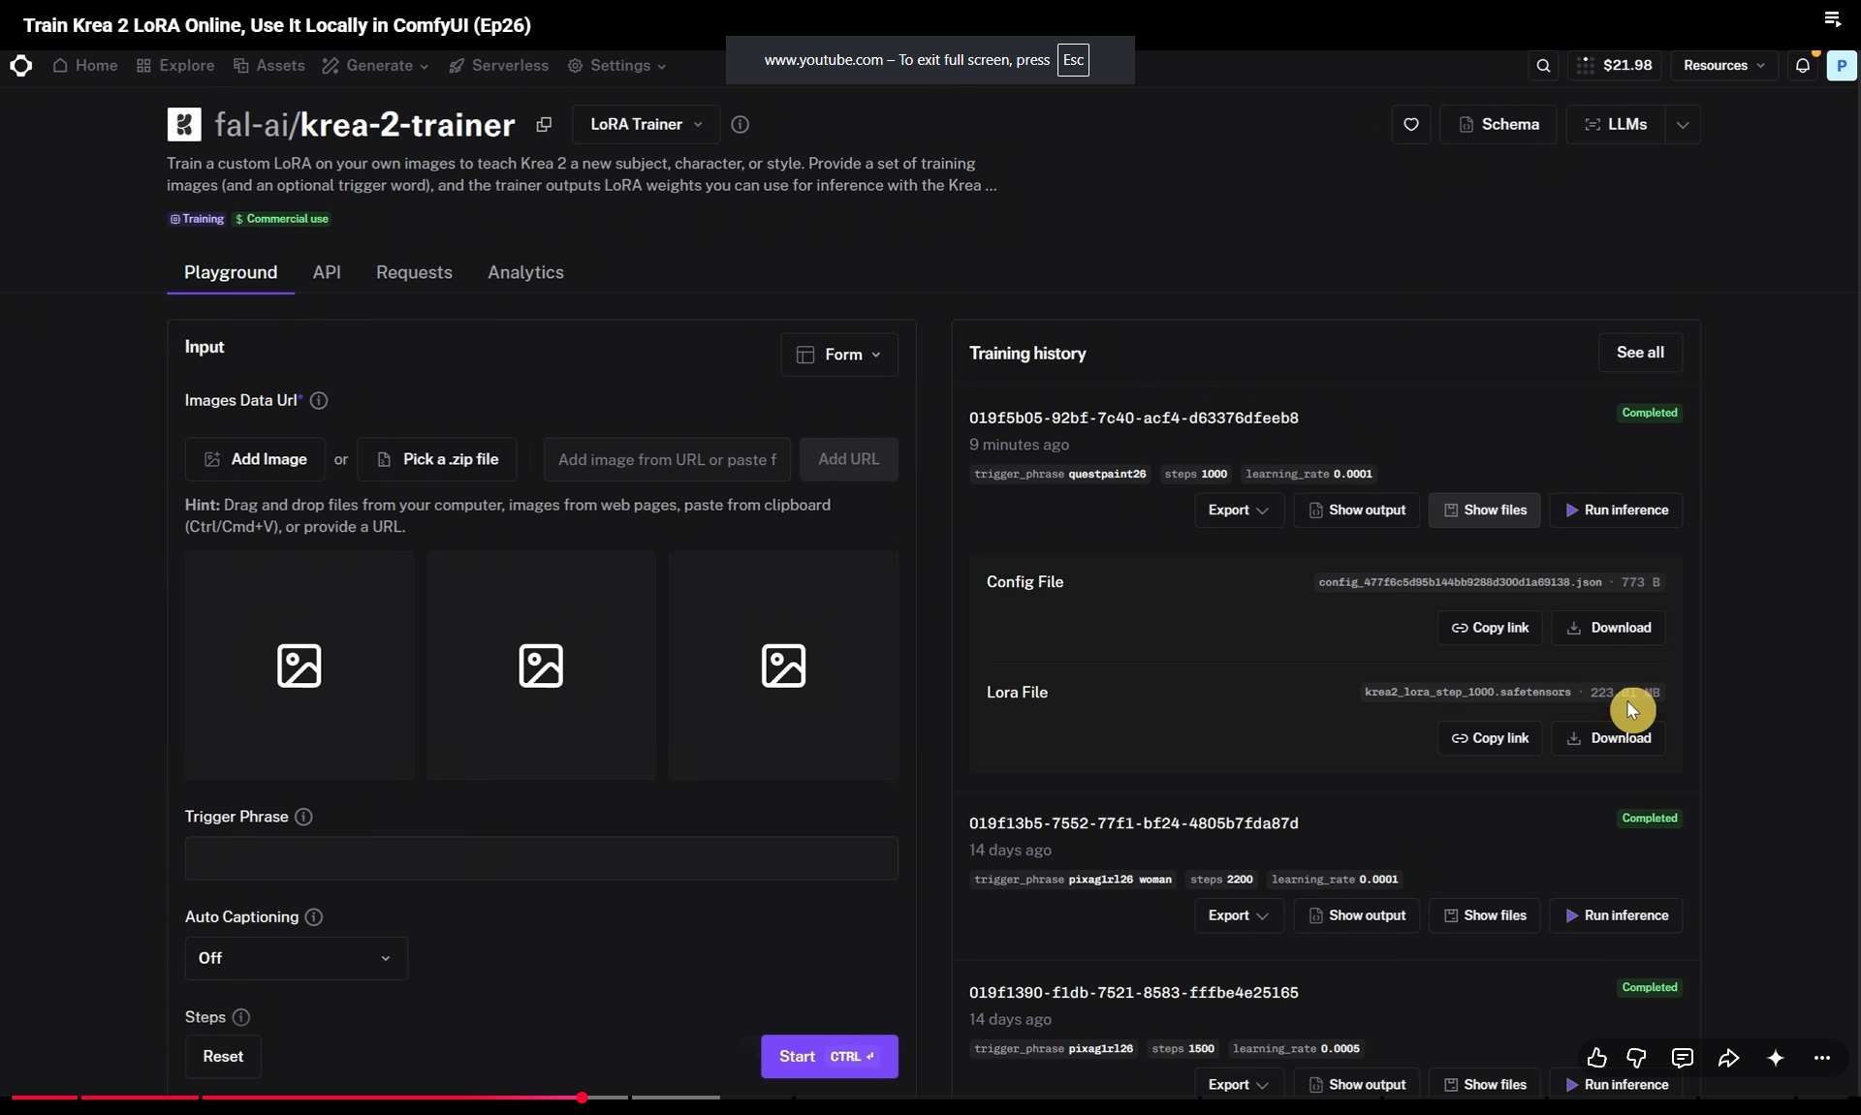Share the video with arrow icon

(1728, 1058)
